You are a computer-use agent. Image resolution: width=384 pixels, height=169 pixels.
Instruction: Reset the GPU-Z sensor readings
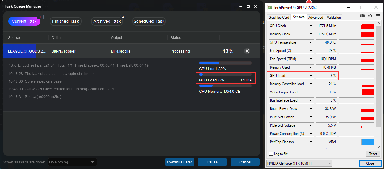tap(373, 154)
